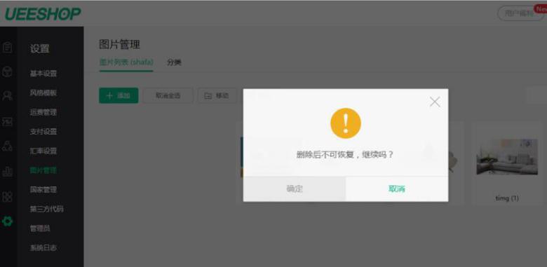The height and width of the screenshot is (267, 547).
Task: Open the mail envelope icon in sidebar
Action: [x=7, y=121]
